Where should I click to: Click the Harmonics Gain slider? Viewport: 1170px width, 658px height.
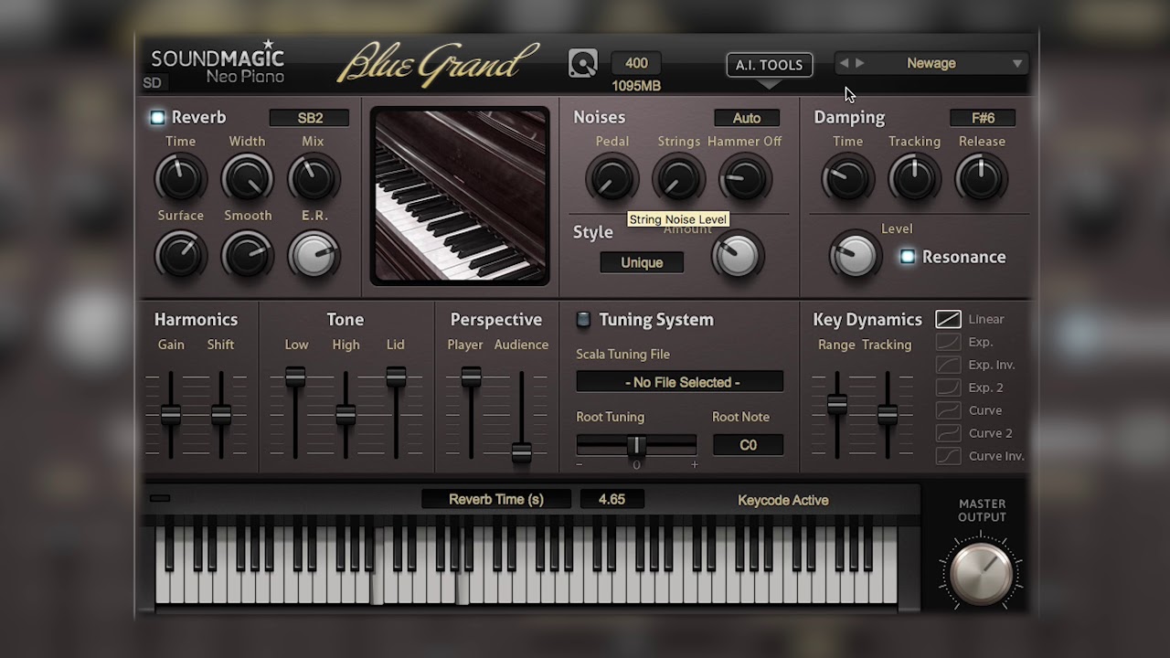click(x=171, y=414)
